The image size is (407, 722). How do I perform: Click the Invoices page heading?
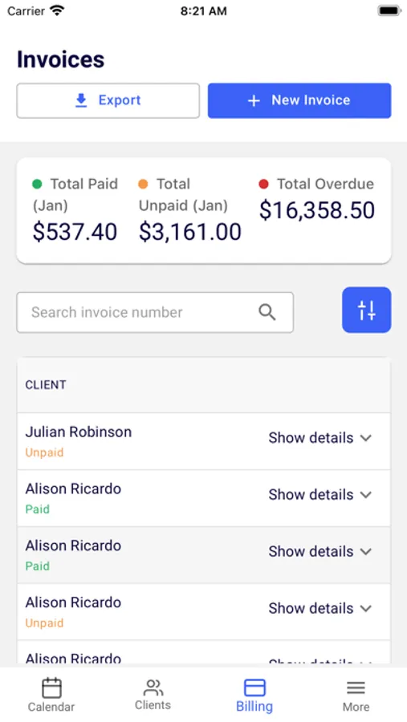coord(61,59)
